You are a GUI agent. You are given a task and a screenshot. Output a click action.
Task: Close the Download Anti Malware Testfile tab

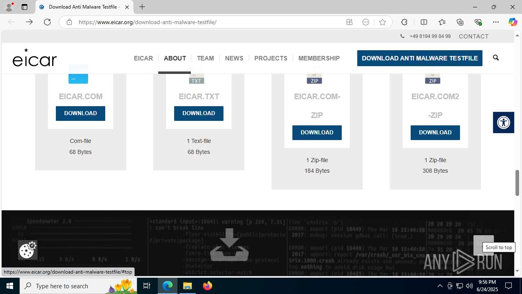[x=127, y=7]
